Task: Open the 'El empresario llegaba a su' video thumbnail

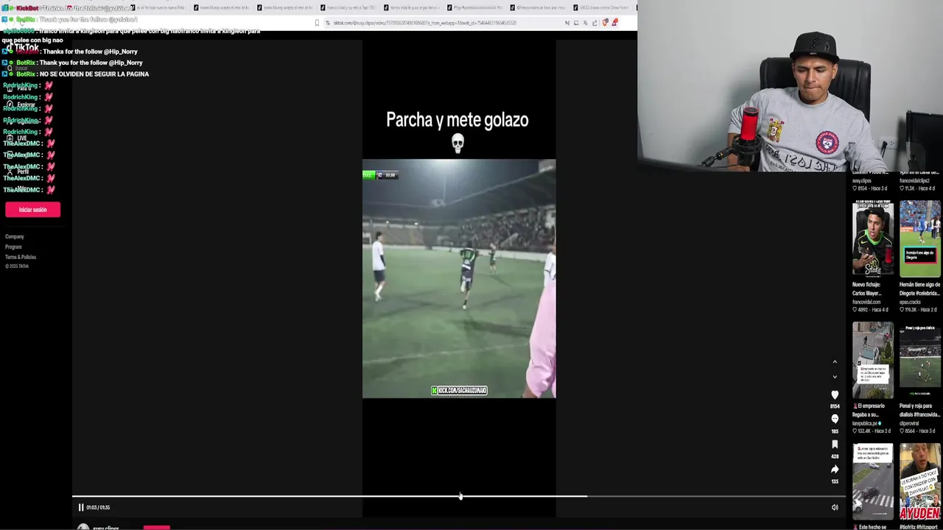Action: point(872,360)
